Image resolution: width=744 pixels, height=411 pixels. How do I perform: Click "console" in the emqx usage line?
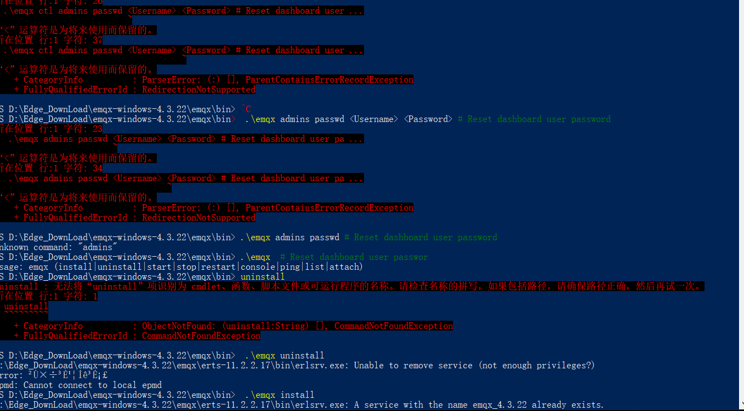258,267
